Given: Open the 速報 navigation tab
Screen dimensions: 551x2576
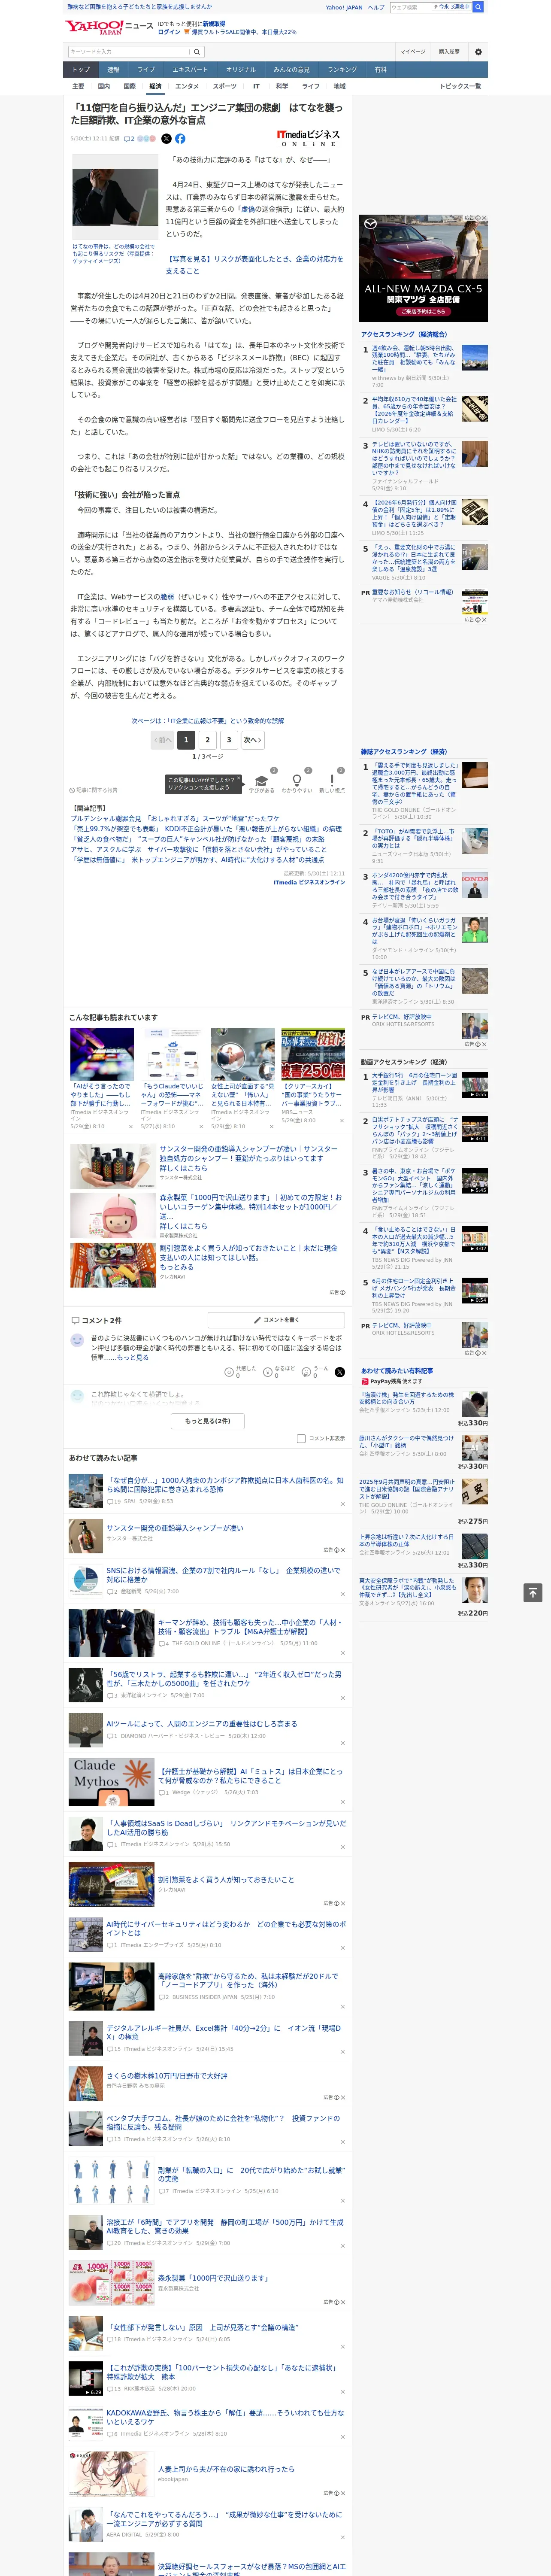Looking at the screenshot, I should 113,70.
